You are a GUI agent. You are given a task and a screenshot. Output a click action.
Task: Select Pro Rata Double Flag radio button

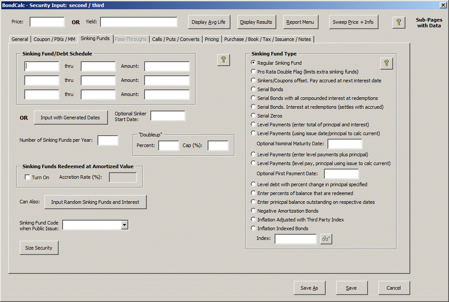point(253,71)
